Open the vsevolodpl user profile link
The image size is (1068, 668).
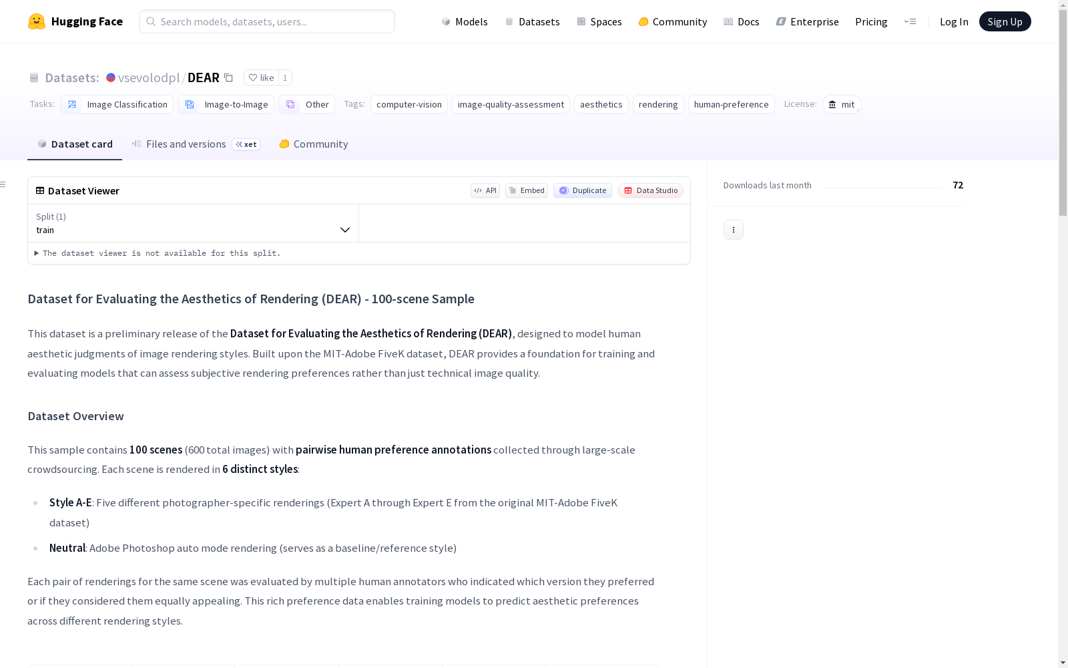(x=149, y=77)
